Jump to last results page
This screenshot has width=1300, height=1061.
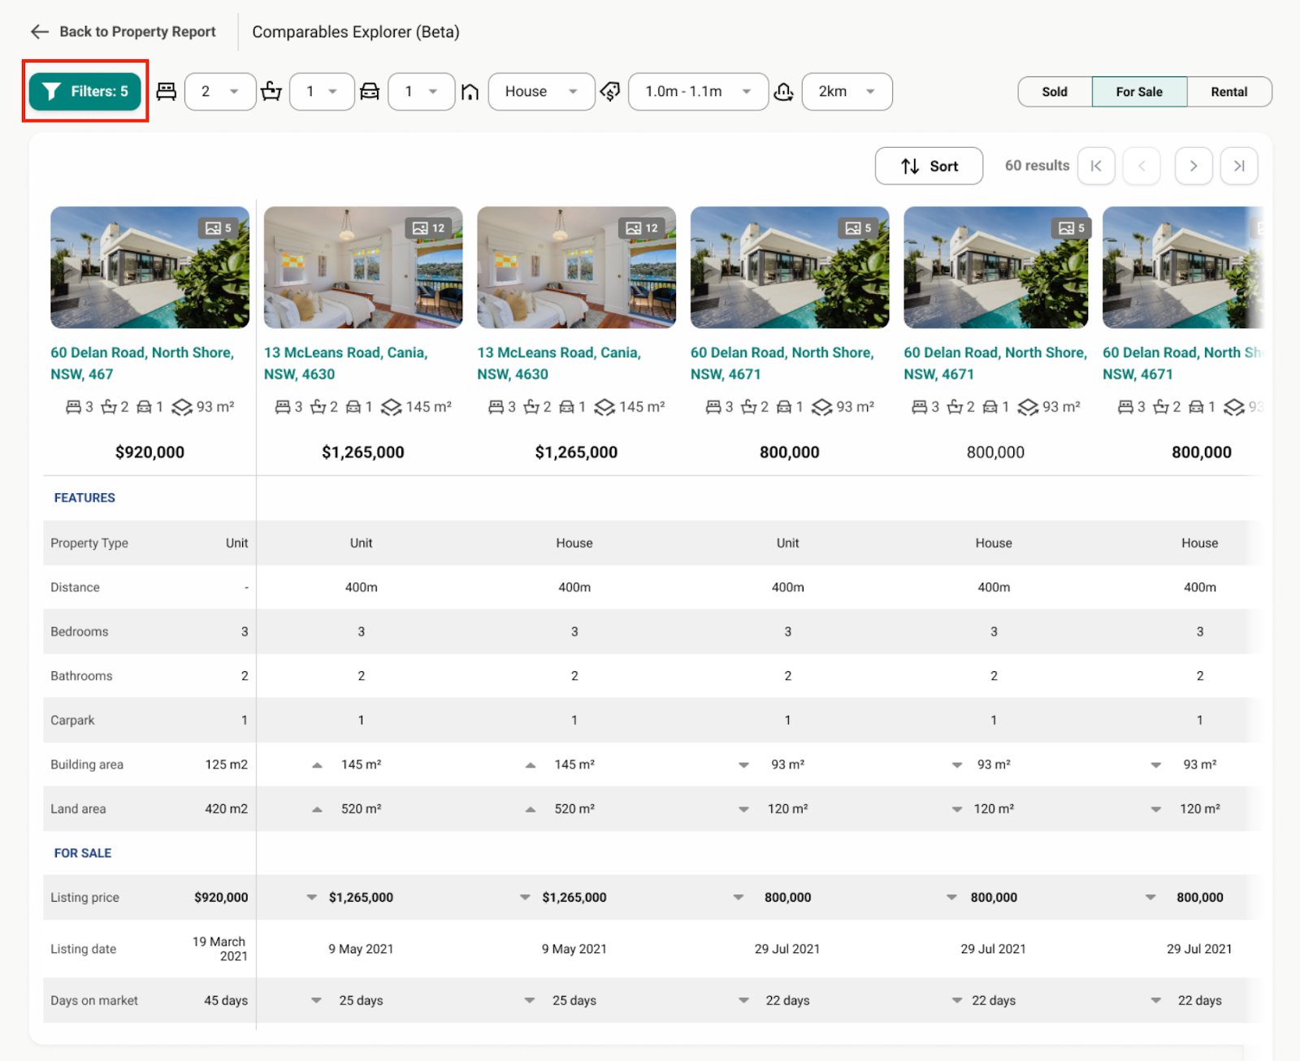pyautogui.click(x=1239, y=166)
